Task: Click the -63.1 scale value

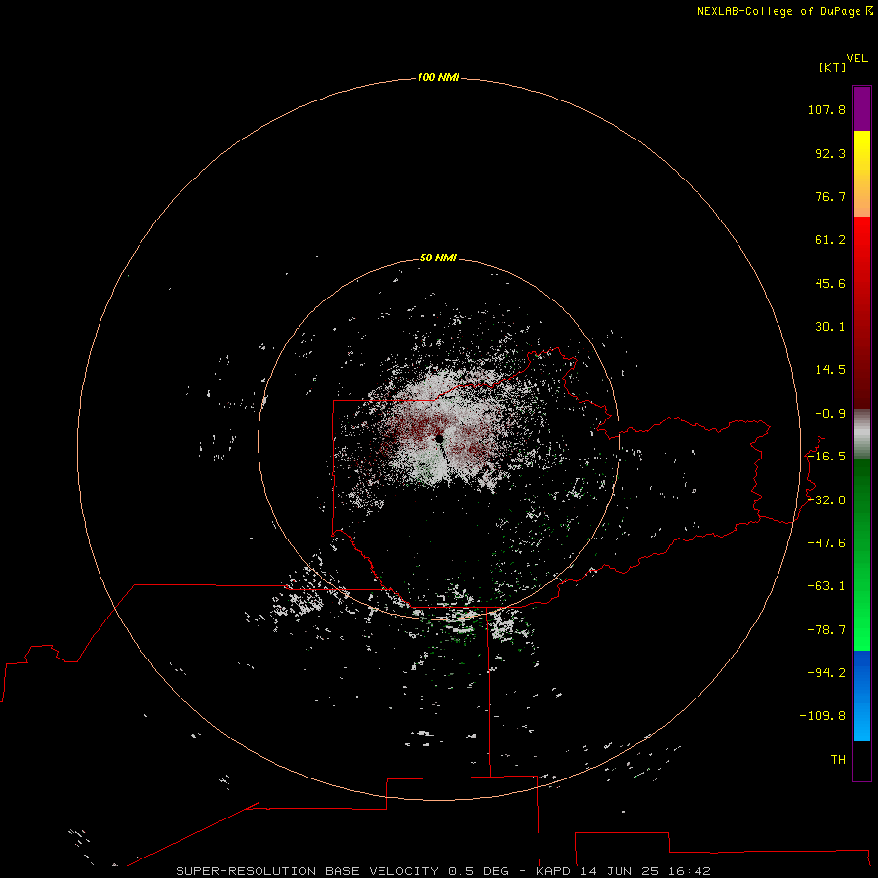Action: point(826,586)
